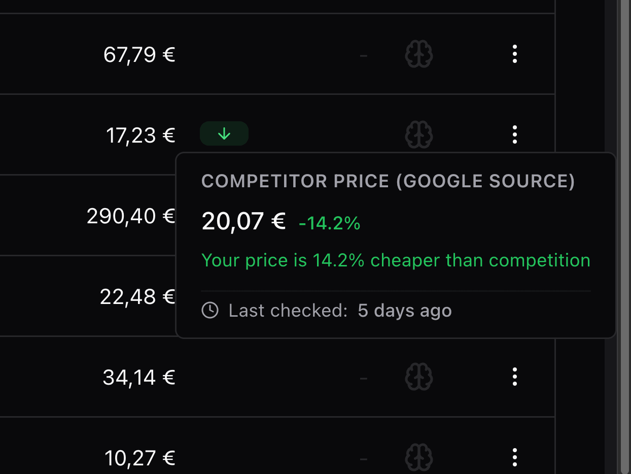
Task: Open the three-dot menu for the 10,27 € row
Action: coord(515,457)
